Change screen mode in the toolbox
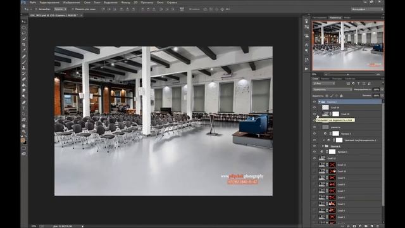This screenshot has width=405, height=228. [x=24, y=154]
